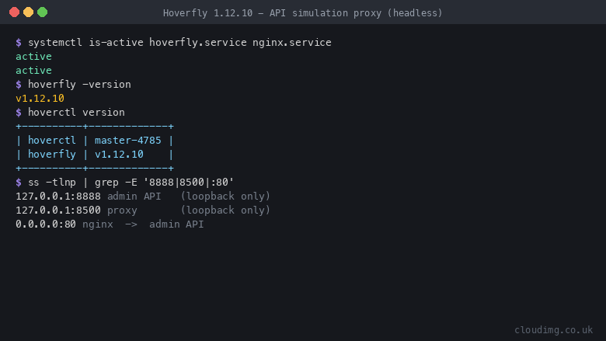
Task: Select the 127.0.0.1:8500 proxy address
Action: (58, 210)
